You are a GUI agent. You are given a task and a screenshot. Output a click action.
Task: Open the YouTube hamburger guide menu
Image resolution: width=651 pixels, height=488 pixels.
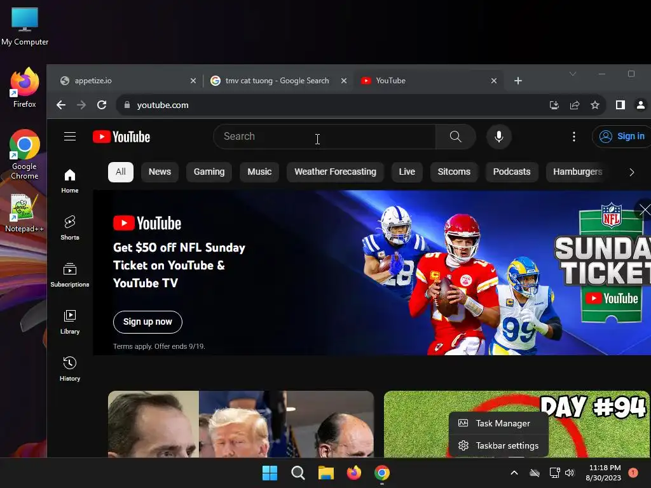point(70,137)
